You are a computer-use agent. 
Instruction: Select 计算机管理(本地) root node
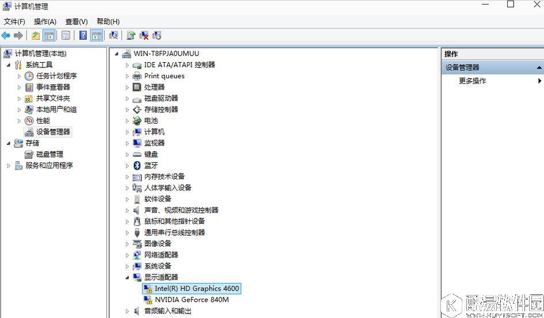40,53
